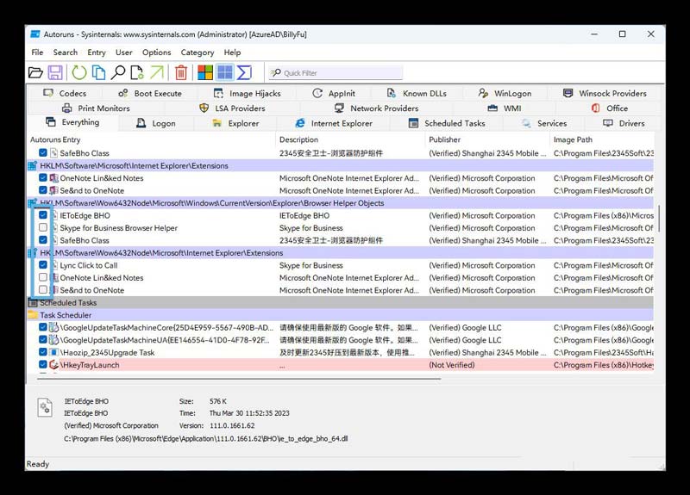Uncheck the Se&nd to OneNote checkbox under HKLM\Software\Microsoft
The width and height of the screenshot is (690, 495).
pos(42,190)
